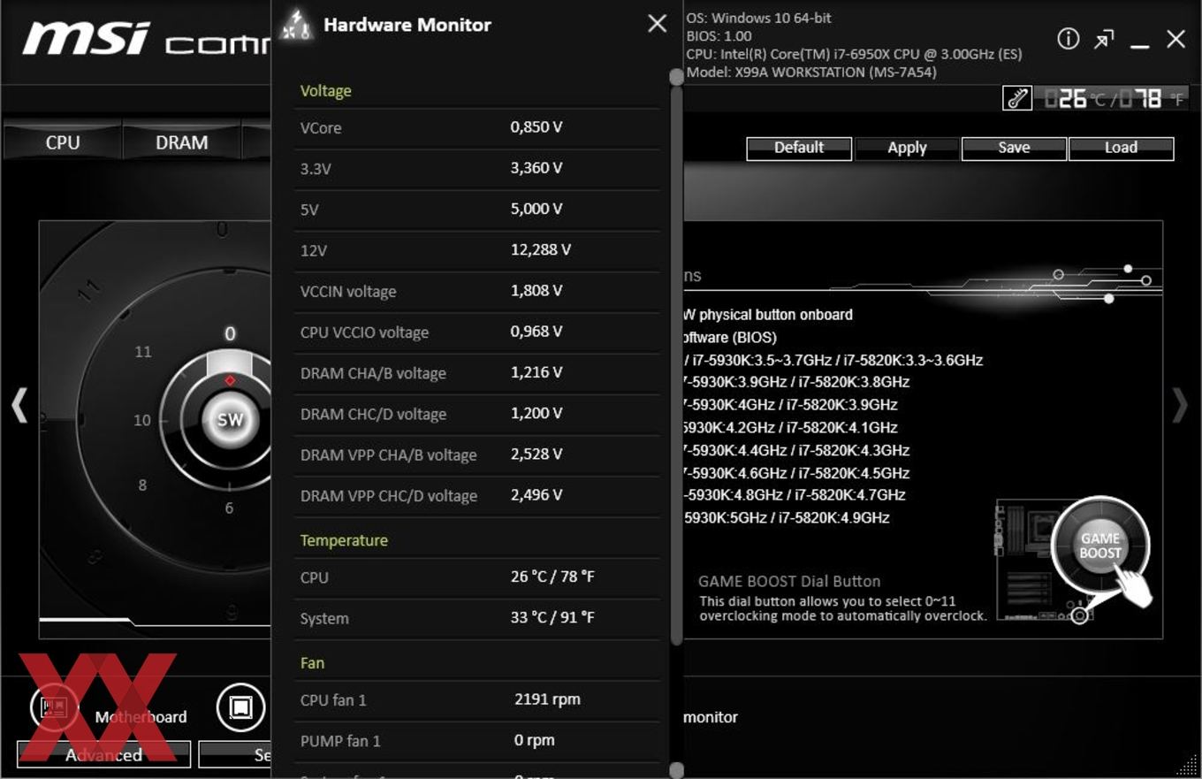This screenshot has width=1202, height=779.
Task: Click the scrollbar top handle
Action: 677,78
